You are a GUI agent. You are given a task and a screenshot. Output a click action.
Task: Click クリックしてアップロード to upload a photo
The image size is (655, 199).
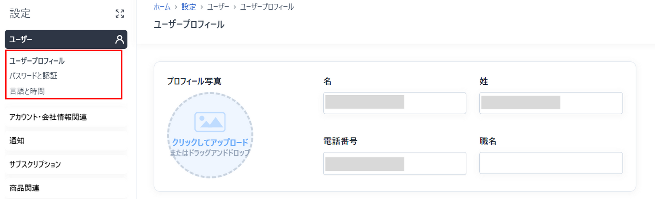(x=210, y=143)
